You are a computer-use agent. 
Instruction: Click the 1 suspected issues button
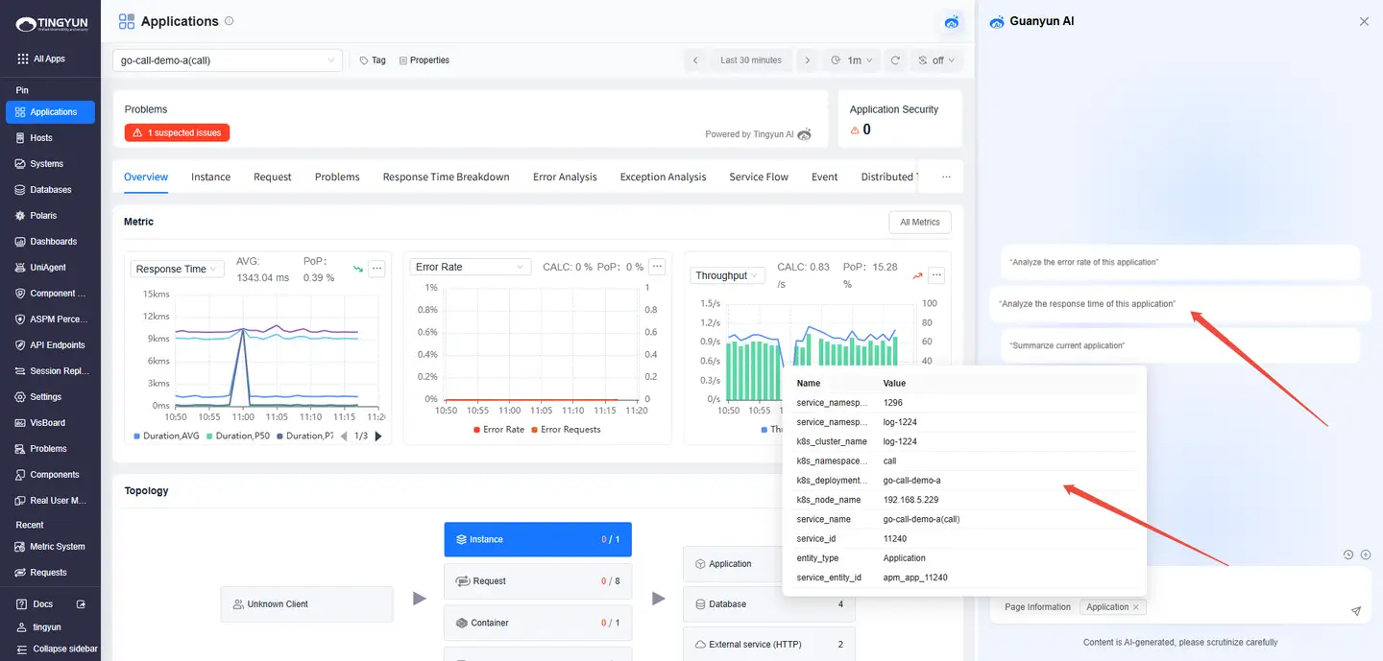click(x=177, y=132)
